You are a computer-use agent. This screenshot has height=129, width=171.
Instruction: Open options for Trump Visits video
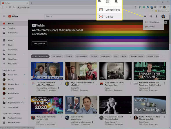[x=96, y=117]
